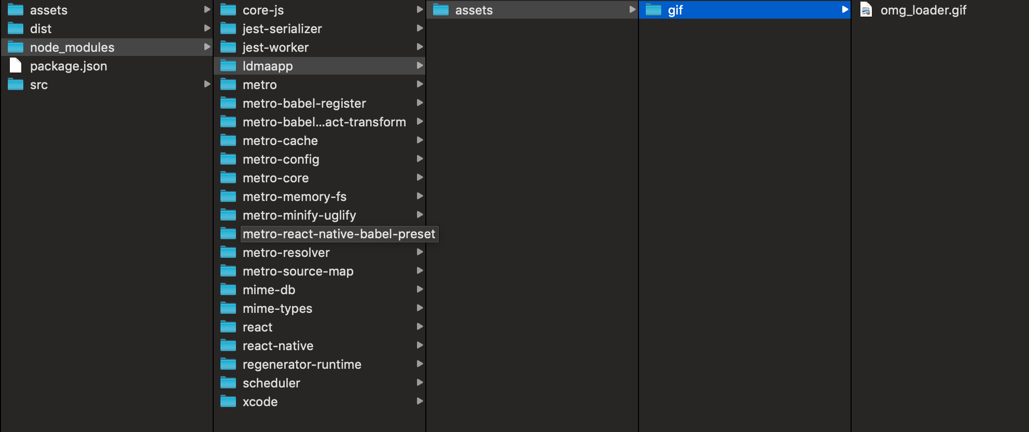Viewport: 1029px width, 432px height.
Task: Expand the react folder arrow
Action: click(x=420, y=326)
